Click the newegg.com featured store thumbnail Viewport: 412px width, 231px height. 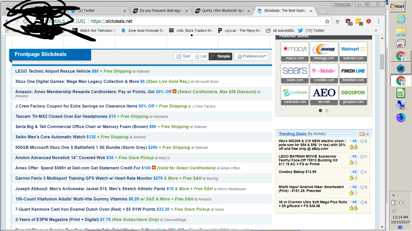324,52
